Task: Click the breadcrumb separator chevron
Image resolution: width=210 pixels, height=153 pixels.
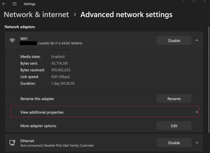Action: (75, 15)
